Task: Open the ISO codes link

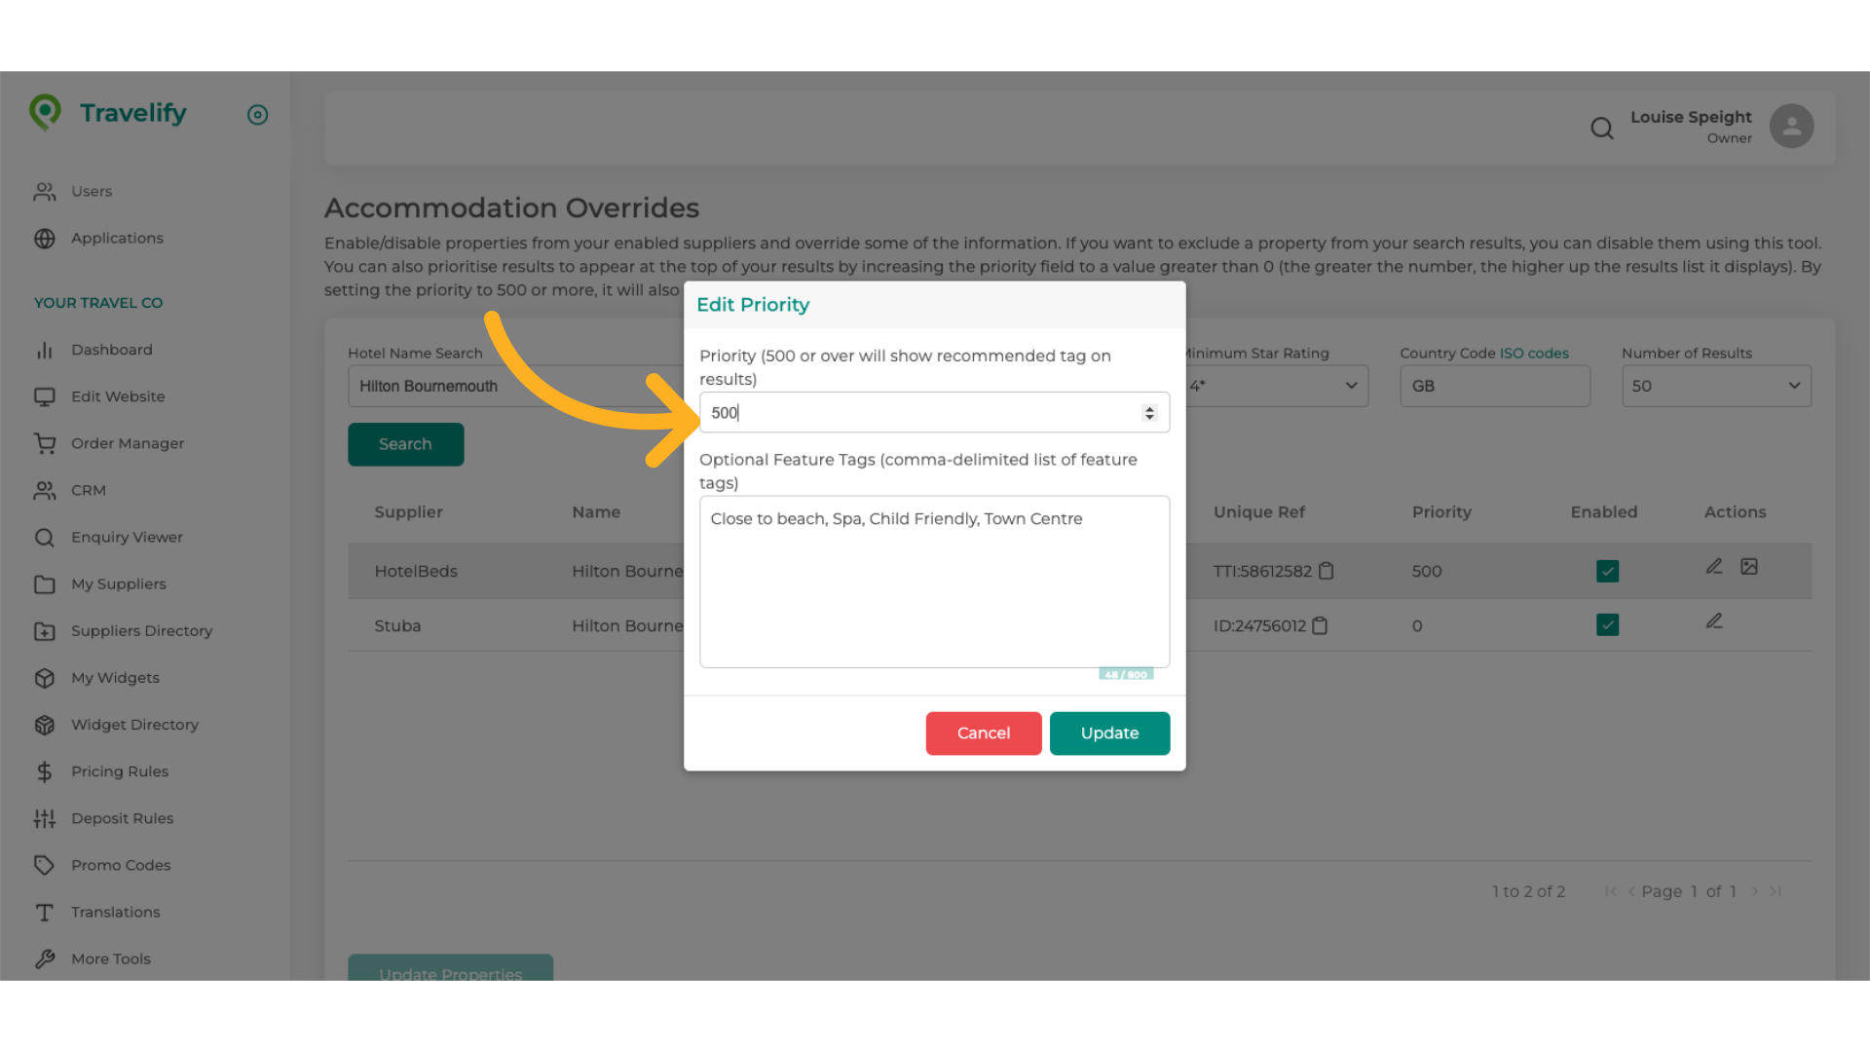Action: (1533, 354)
